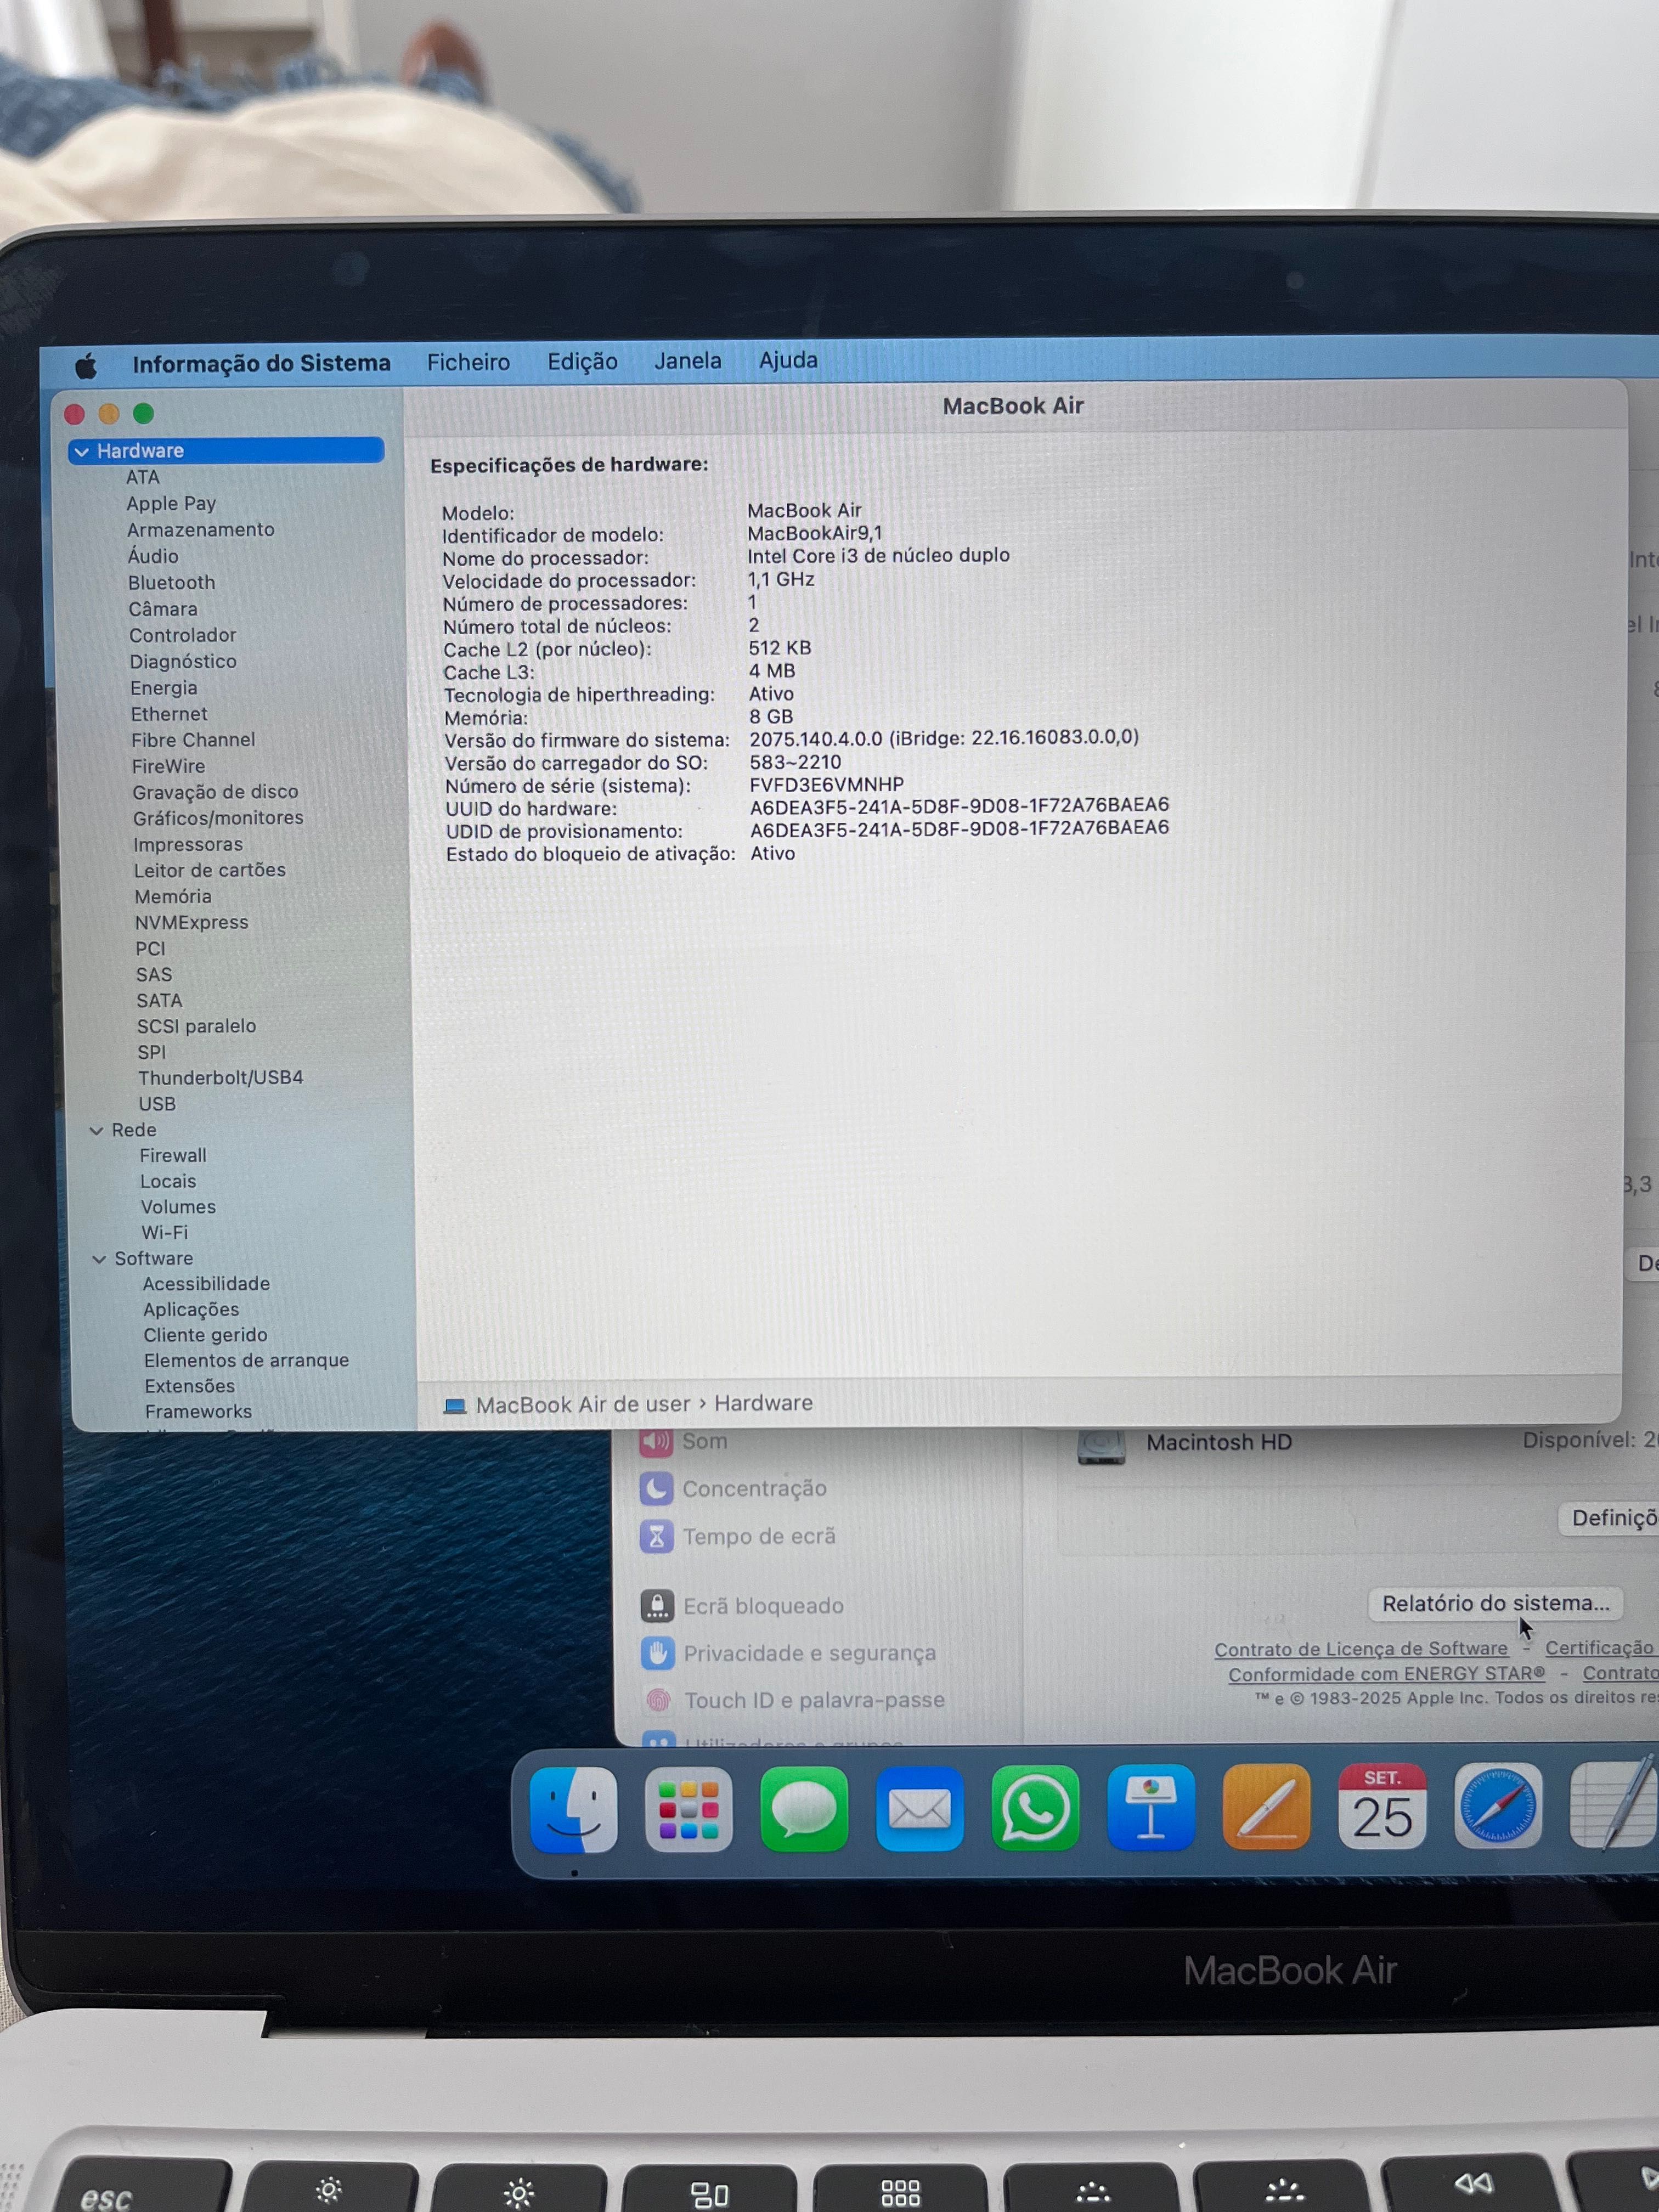
Task: Open Messages app in the dock
Action: tap(804, 1809)
